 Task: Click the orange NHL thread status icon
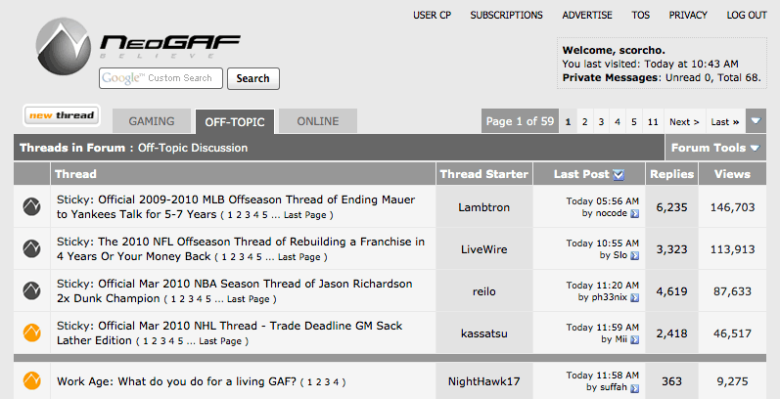pyautogui.click(x=32, y=332)
